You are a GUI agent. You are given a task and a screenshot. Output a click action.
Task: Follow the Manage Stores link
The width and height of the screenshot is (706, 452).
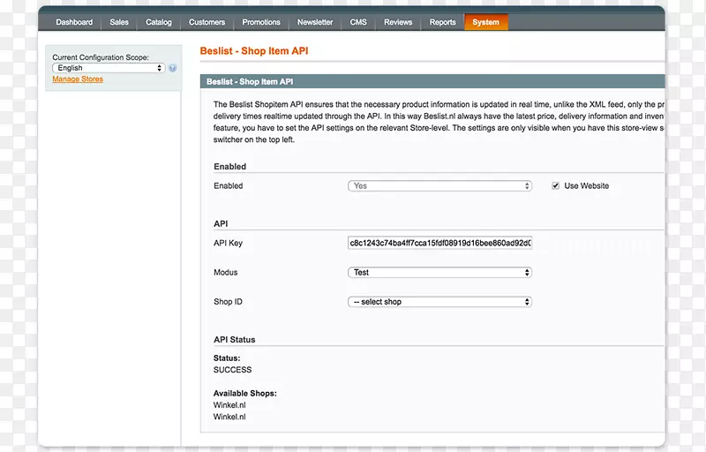pyautogui.click(x=78, y=79)
